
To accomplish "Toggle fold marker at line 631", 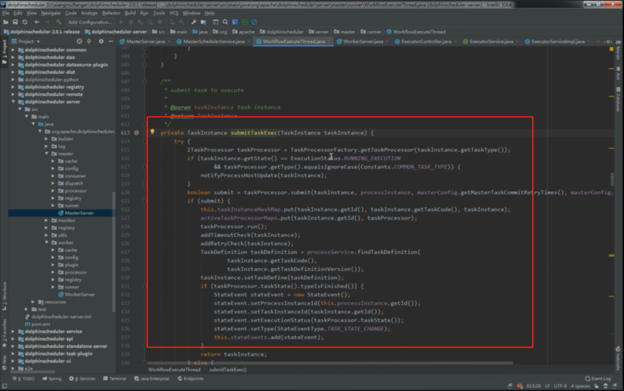I will (145, 286).
